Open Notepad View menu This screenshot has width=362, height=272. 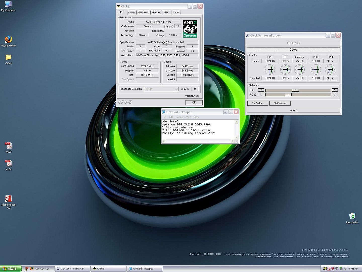point(189,117)
